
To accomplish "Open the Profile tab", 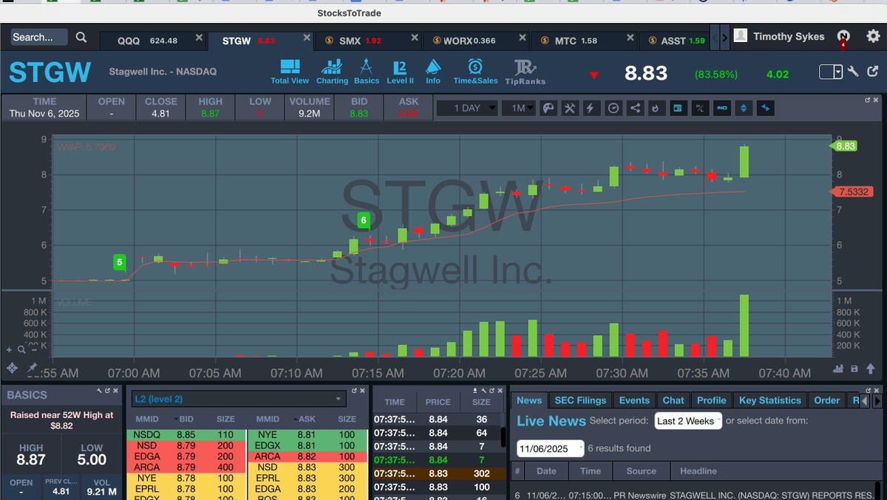I will (712, 400).
